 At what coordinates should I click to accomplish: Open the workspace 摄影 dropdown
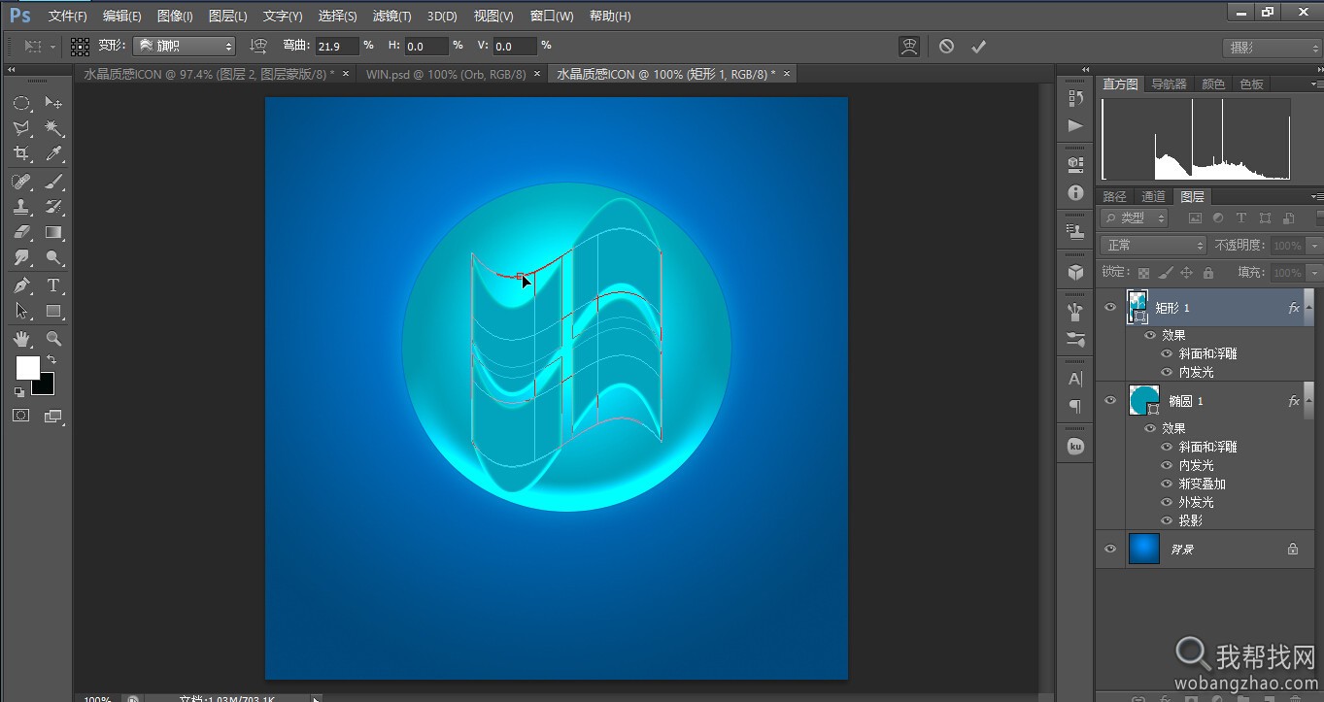[x=1271, y=47]
